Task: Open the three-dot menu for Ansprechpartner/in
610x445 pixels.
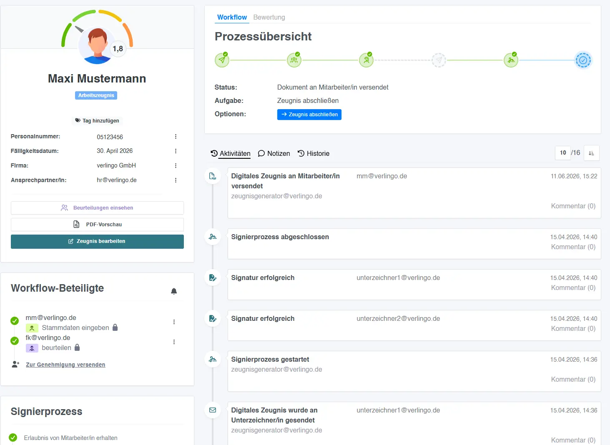Action: click(x=176, y=180)
